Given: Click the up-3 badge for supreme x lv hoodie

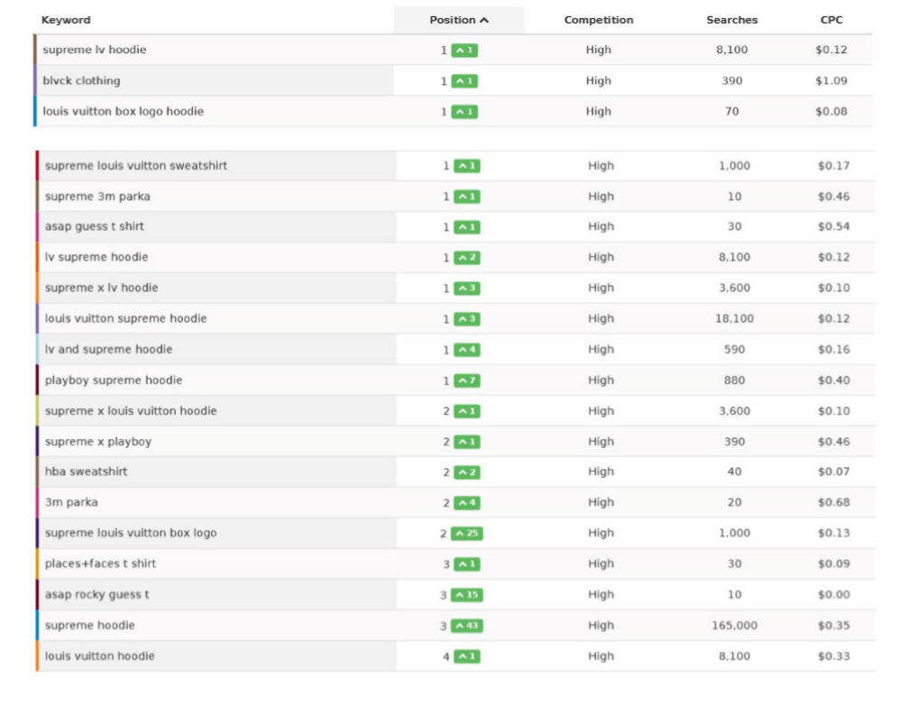Looking at the screenshot, I should 467,289.
